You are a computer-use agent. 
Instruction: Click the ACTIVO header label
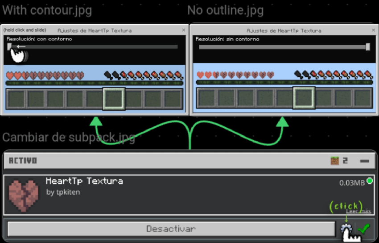23,161
